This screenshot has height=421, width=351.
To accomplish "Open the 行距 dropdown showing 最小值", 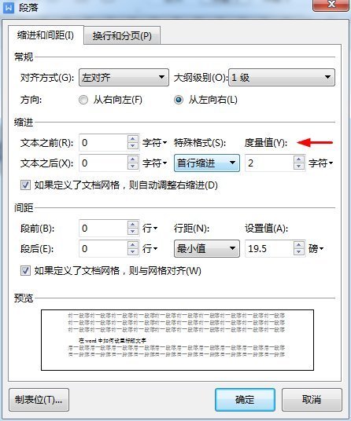I will pos(207,249).
